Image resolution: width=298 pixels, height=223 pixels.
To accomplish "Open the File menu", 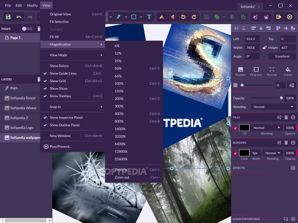I will (8, 5).
